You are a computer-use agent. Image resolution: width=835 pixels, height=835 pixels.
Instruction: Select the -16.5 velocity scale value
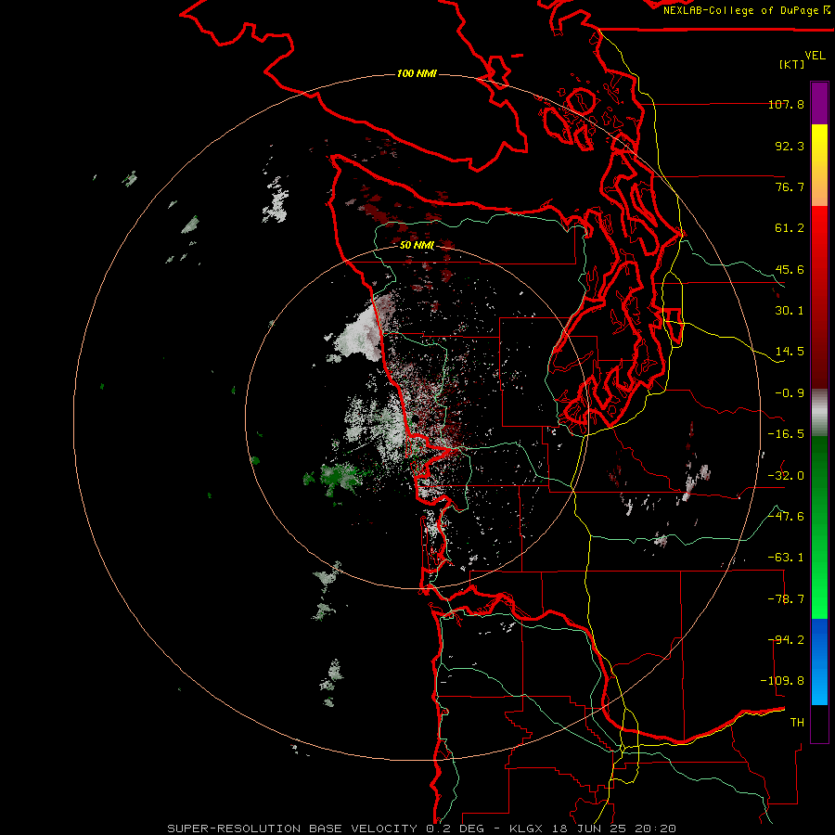click(x=786, y=434)
